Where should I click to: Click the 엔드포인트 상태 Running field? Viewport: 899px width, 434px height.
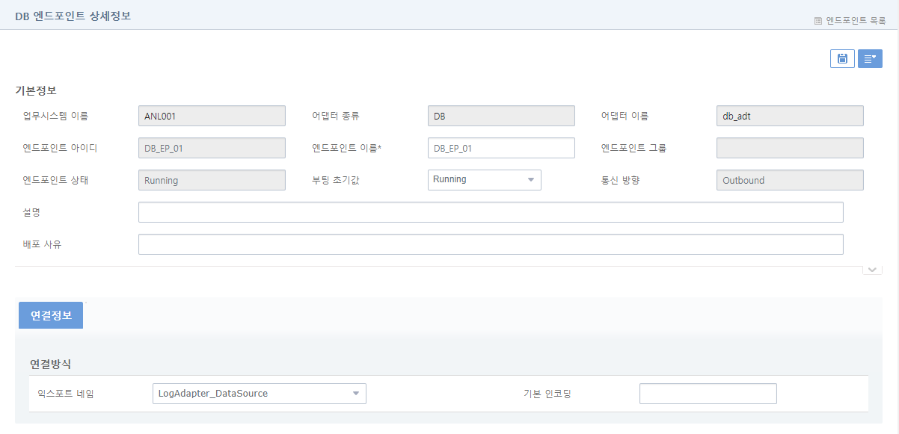212,180
